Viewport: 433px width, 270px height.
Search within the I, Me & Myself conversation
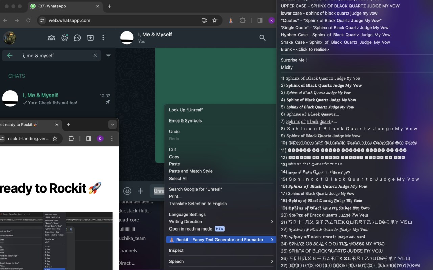coord(263,38)
